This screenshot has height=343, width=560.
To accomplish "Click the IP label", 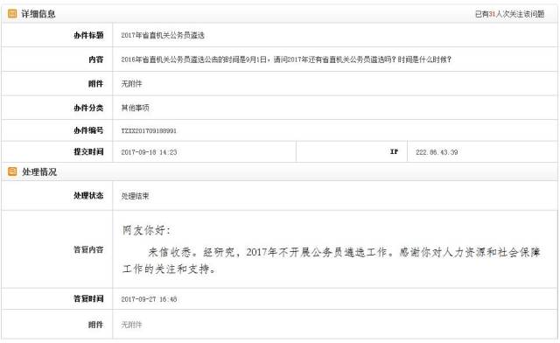I will [394, 151].
